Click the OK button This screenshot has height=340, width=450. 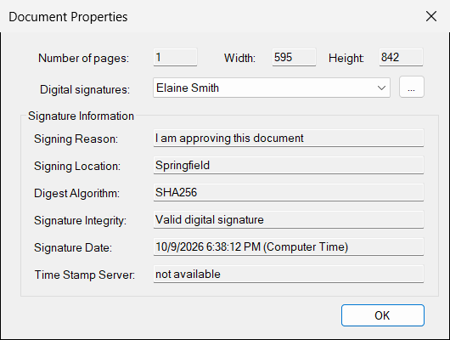(383, 315)
